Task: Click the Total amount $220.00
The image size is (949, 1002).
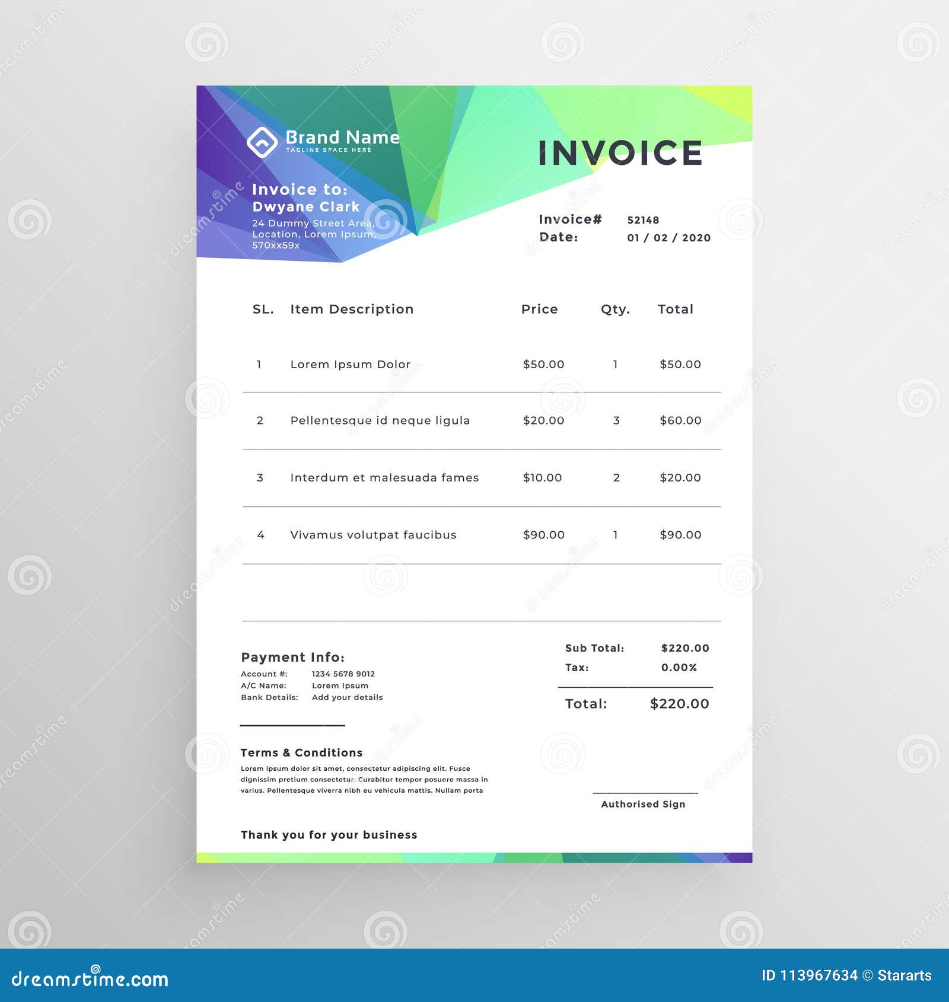Action: (x=680, y=704)
